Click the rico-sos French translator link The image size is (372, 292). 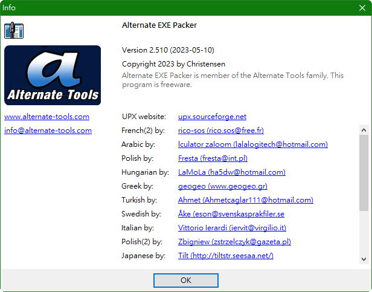(221, 131)
